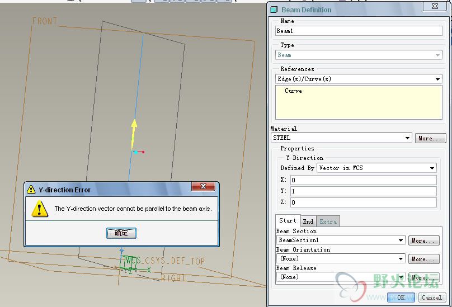Select the Curve entry in references list
Viewport: 452px width, 307px height.
[x=293, y=91]
